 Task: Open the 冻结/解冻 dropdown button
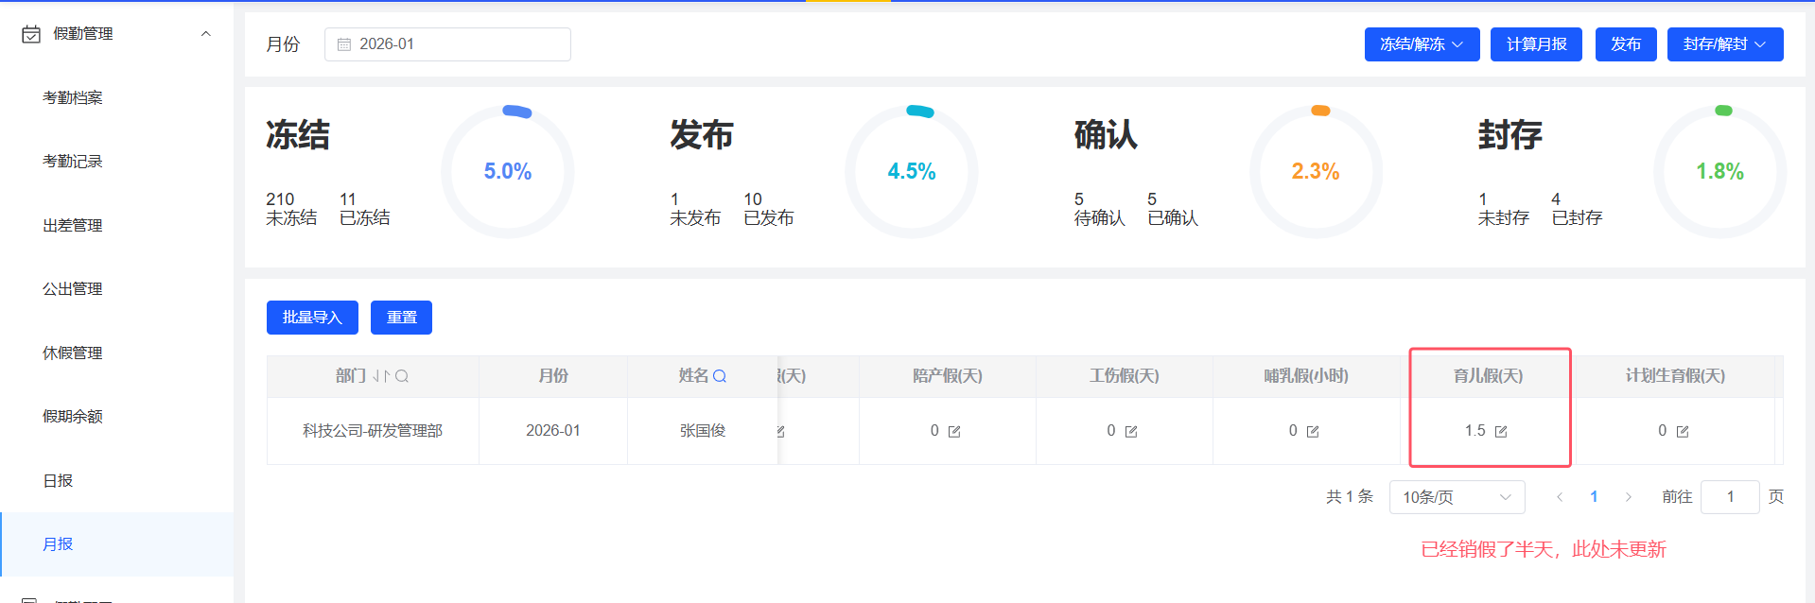(x=1422, y=44)
